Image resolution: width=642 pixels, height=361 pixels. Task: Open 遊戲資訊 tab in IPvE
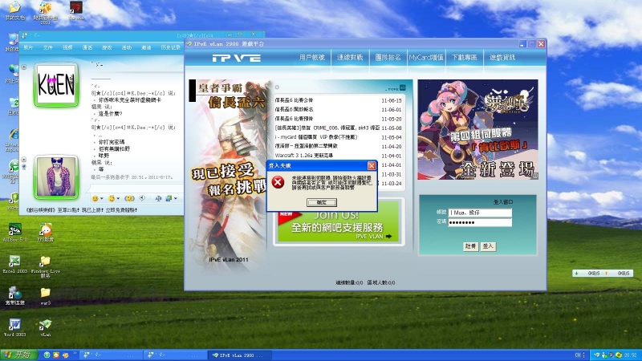point(502,58)
